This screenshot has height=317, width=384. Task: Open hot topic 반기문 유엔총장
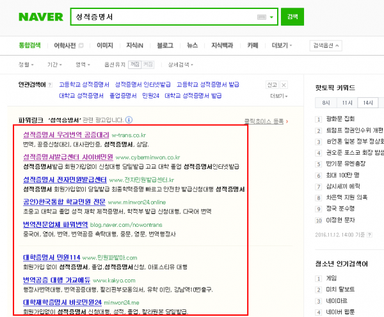[346, 164]
